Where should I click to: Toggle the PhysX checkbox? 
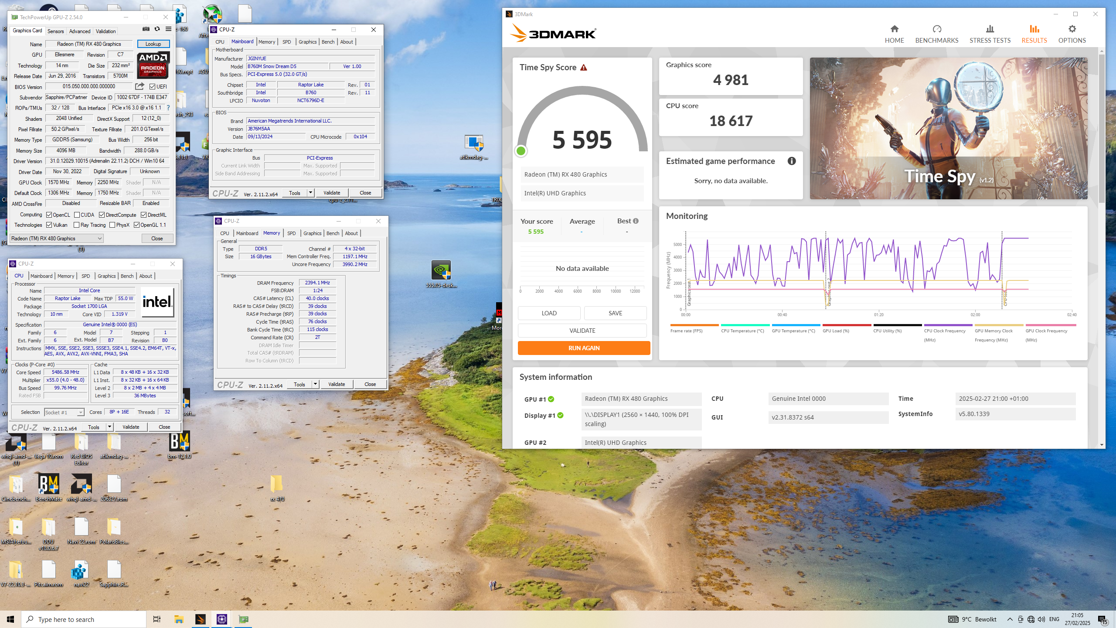(112, 225)
